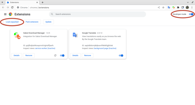Turn off Developer mode switch
195x105 pixels.
point(191,14)
